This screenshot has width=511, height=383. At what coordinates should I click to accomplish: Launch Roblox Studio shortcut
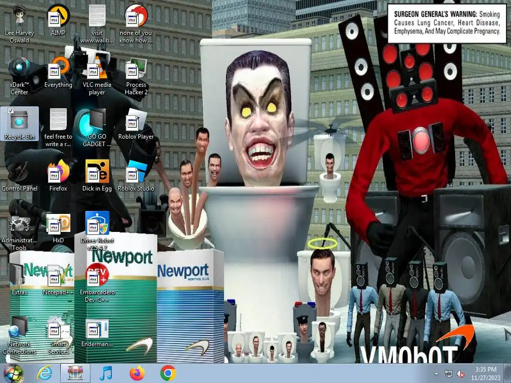(136, 176)
